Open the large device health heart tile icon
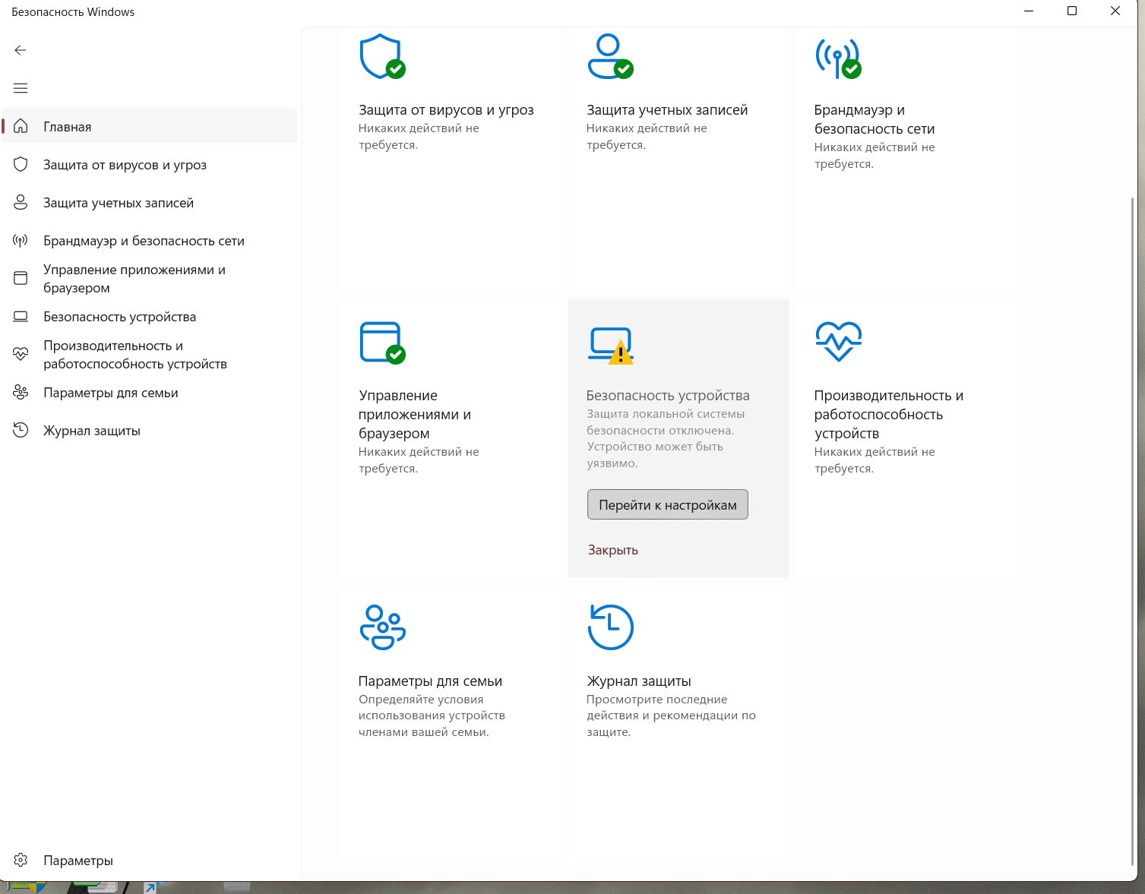1145x894 pixels. click(838, 342)
